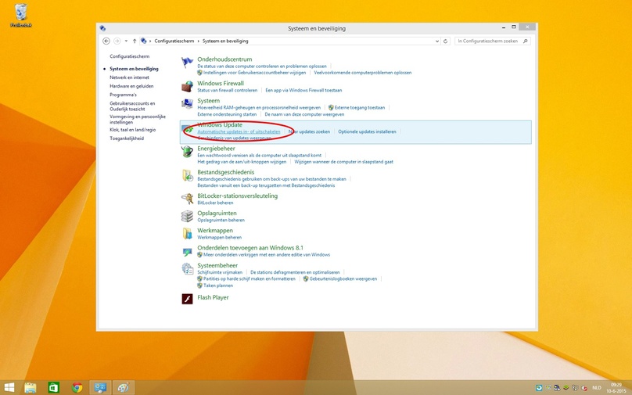Open Externe toegang toestaan link

pos(360,108)
